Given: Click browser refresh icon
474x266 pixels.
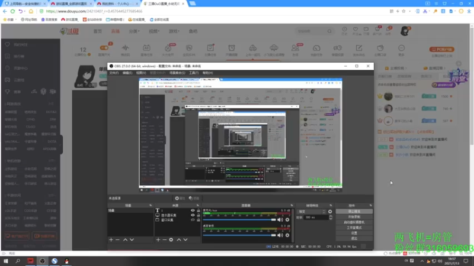Looking at the screenshot, I should (12, 11).
